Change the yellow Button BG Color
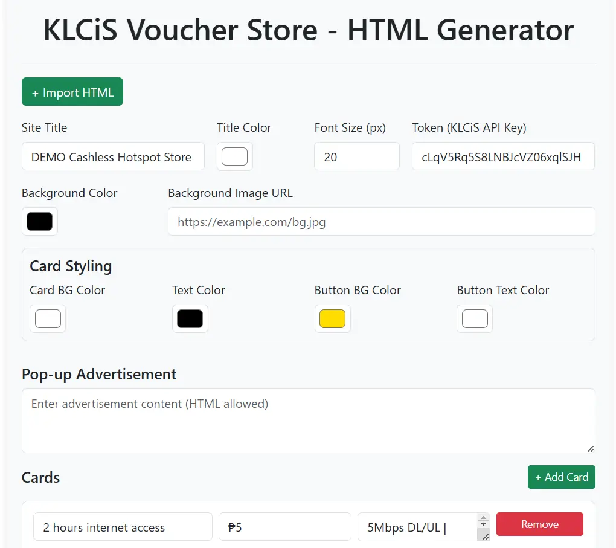This screenshot has height=548, width=616. pyautogui.click(x=332, y=319)
